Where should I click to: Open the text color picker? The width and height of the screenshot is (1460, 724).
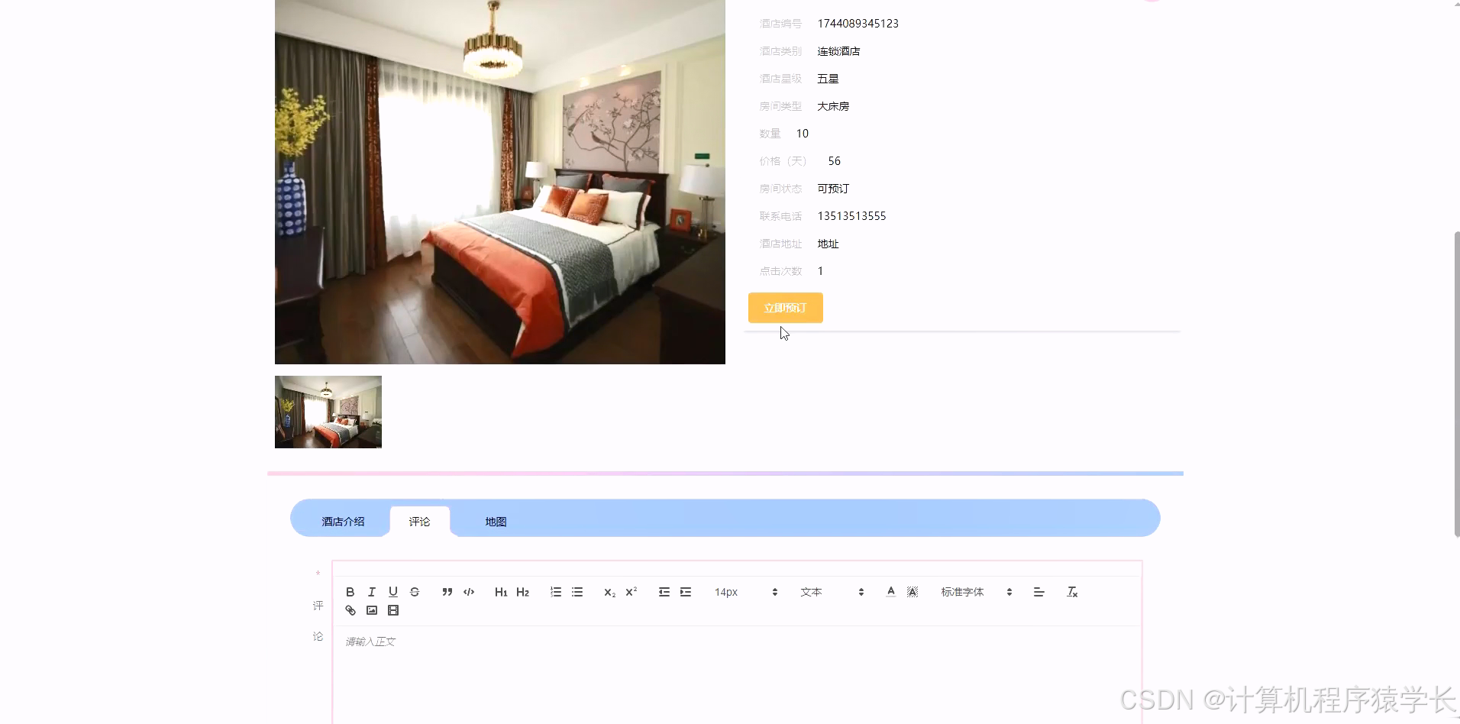pos(890,592)
